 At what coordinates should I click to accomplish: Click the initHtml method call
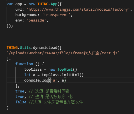point(70,75)
